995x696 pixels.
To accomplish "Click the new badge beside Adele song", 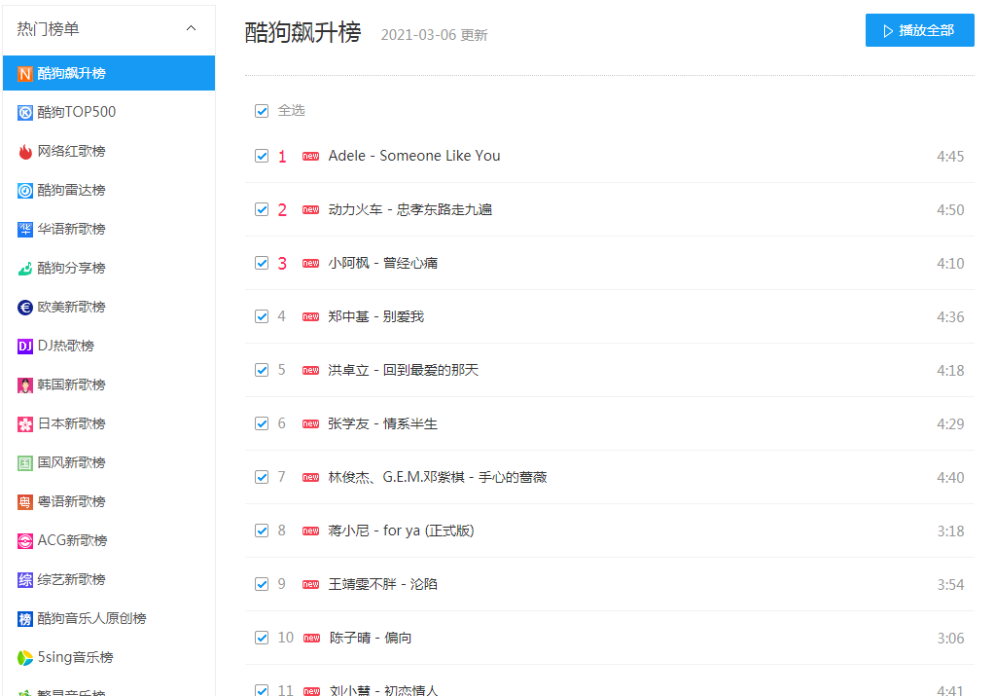I will [311, 156].
